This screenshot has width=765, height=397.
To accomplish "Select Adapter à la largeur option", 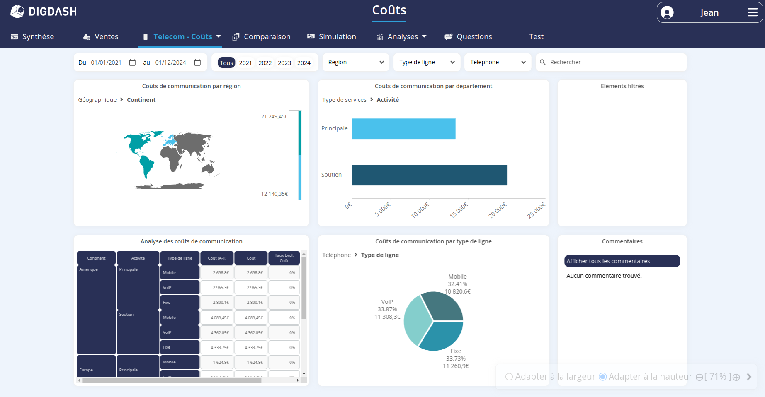I will click(509, 377).
